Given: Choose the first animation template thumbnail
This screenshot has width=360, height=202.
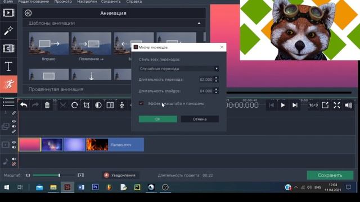Looking at the screenshot, I should (x=49, y=44).
